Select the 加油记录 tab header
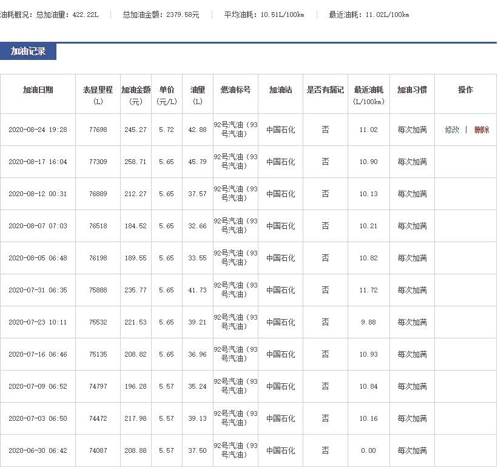 pos(28,51)
